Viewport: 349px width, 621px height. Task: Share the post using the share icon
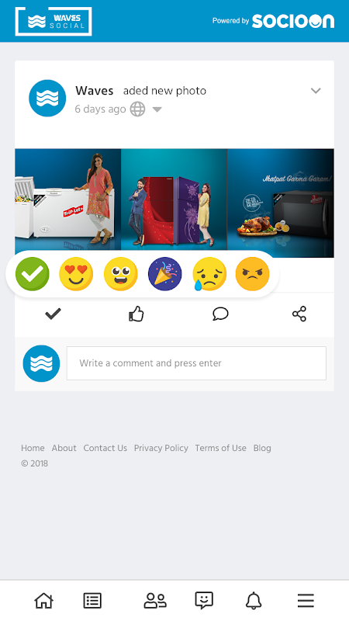(299, 314)
